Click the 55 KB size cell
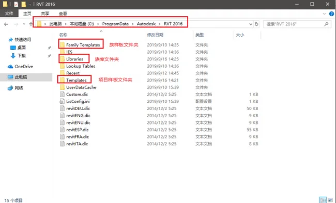Image resolution: width=336 pixels, height=203 pixels. coord(252,130)
